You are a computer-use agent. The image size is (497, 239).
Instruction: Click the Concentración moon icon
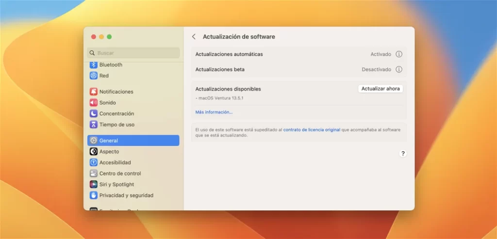point(94,113)
